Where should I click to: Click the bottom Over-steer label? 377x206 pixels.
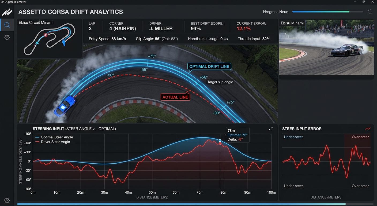[360, 186]
